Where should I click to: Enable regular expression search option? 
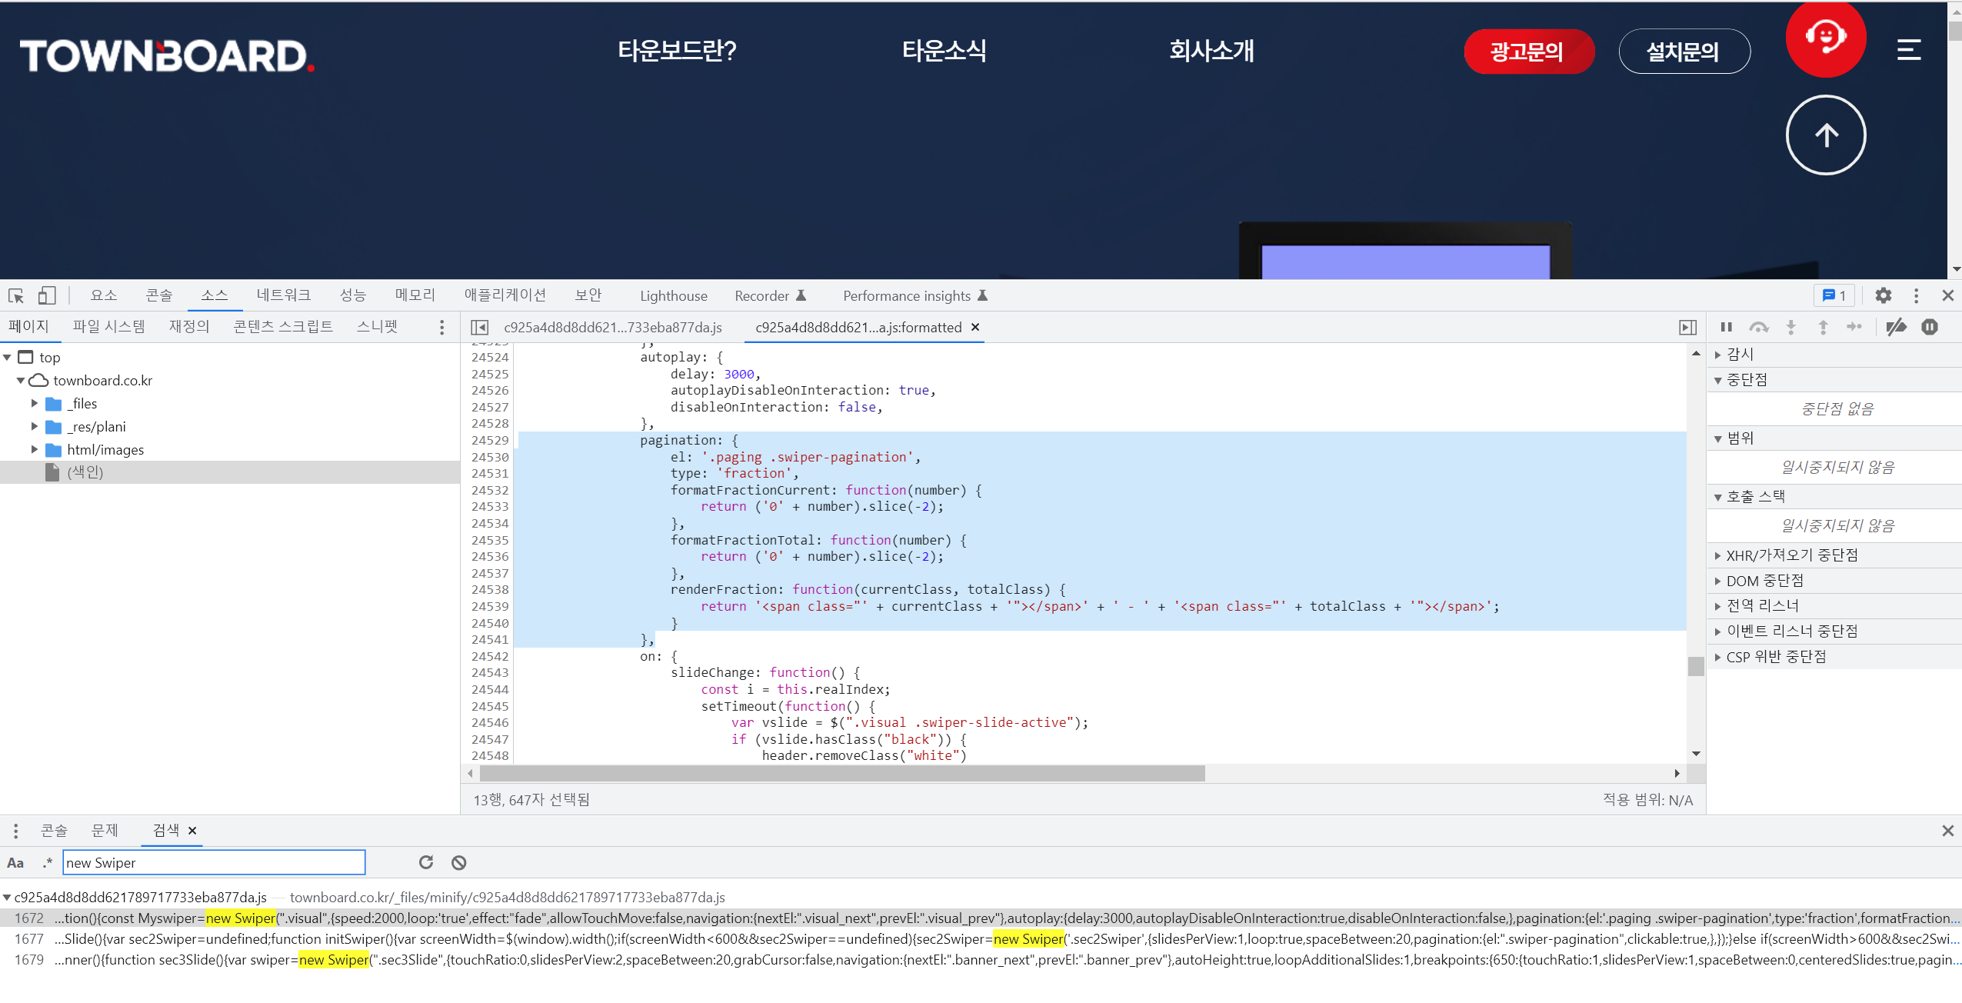(x=47, y=862)
